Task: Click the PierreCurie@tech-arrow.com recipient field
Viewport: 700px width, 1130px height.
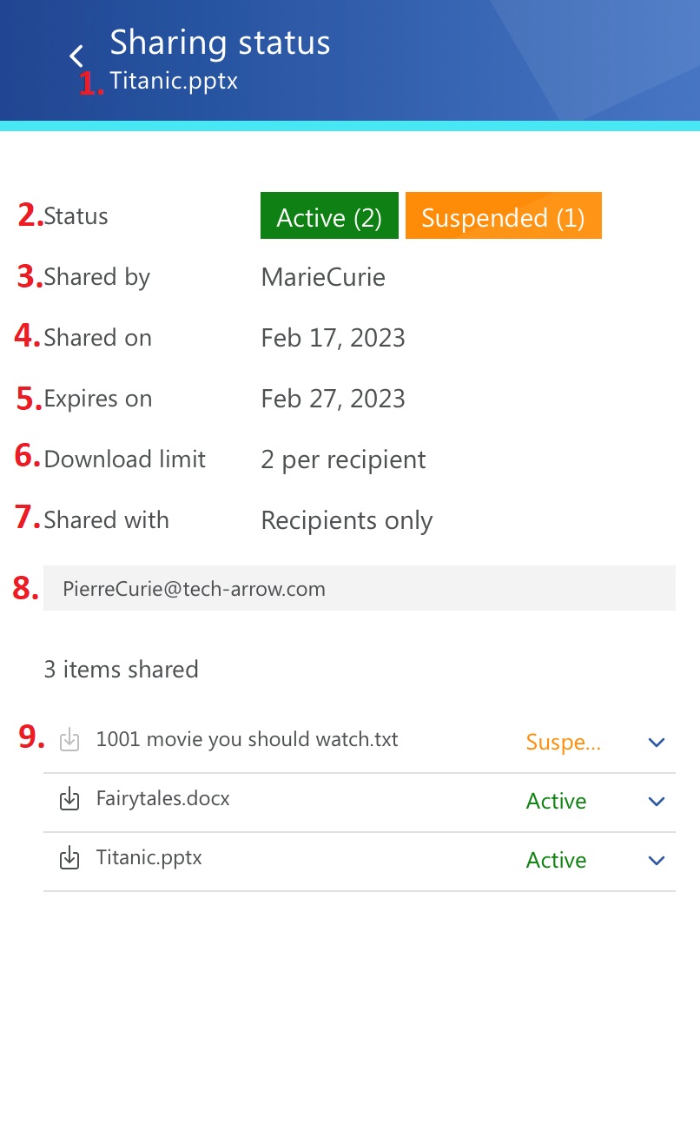Action: pyautogui.click(x=359, y=589)
